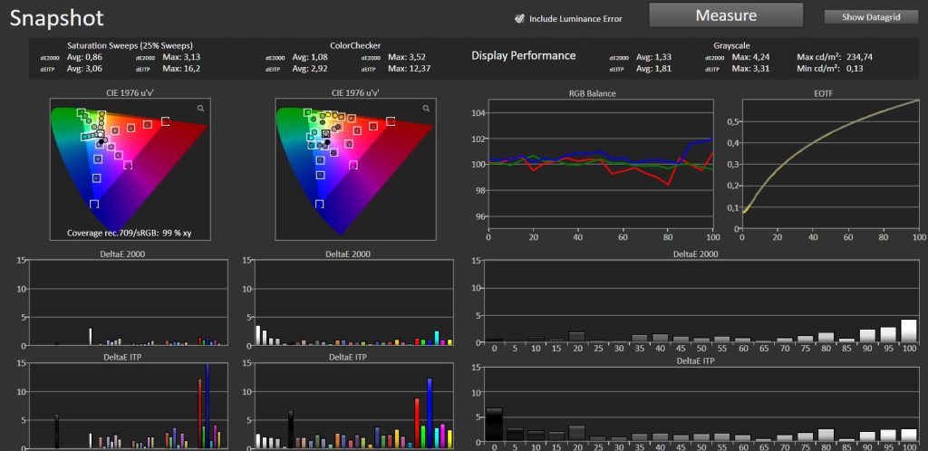Click the tall blue bar in Saturation DeltaE ITP

click(x=208, y=406)
